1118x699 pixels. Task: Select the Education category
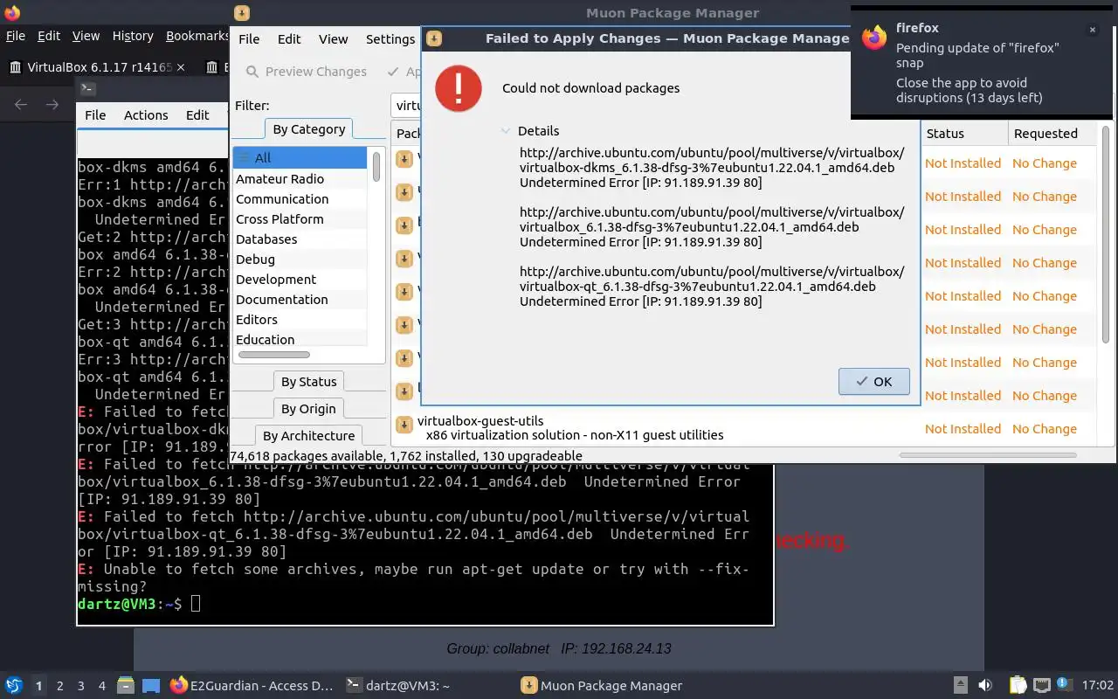[300, 339]
